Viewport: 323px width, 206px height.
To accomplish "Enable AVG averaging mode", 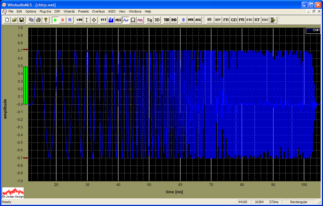I will tap(198, 20).
